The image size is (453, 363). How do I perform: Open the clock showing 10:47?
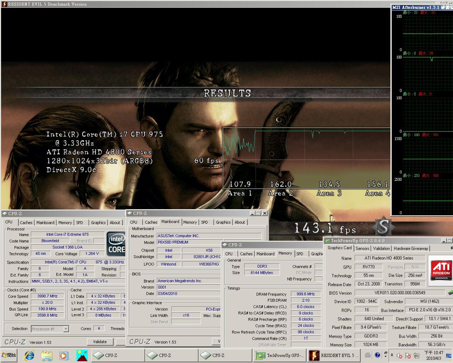click(434, 355)
